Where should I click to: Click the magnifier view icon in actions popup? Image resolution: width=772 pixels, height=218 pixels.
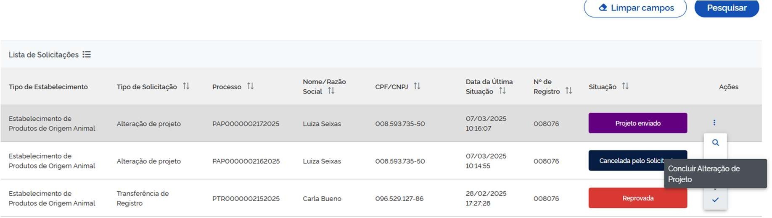tap(715, 143)
